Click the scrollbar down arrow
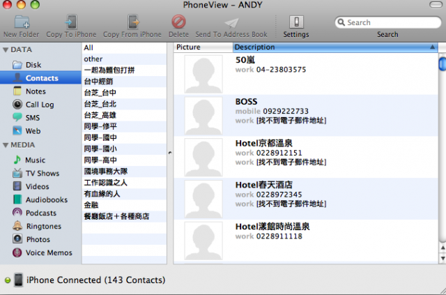Viewport: 446px width, 295px height. point(443,258)
